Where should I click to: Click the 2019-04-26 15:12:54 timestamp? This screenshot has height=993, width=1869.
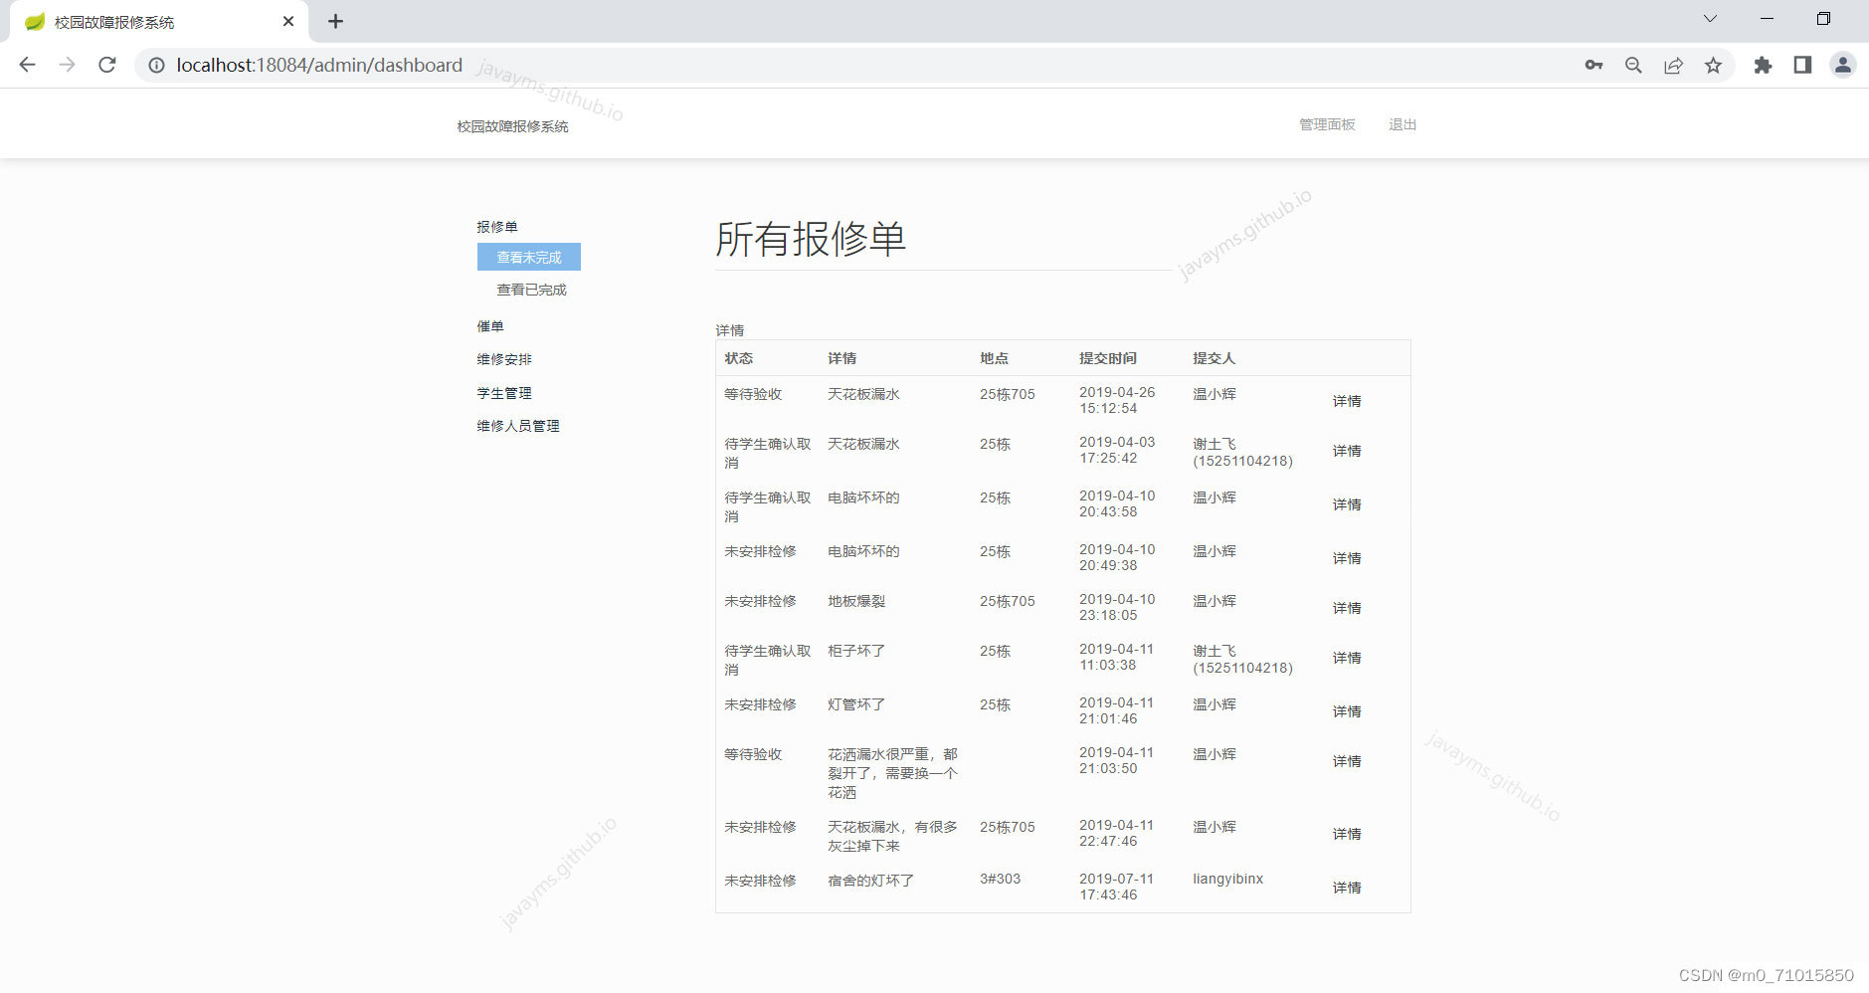click(1117, 400)
